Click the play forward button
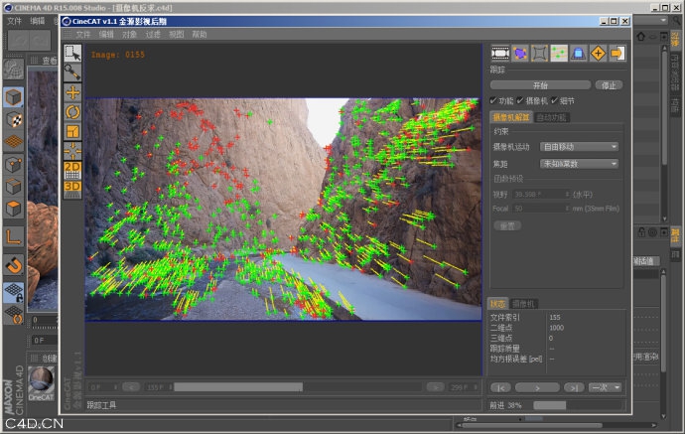The width and height of the screenshot is (685, 434). click(x=537, y=387)
